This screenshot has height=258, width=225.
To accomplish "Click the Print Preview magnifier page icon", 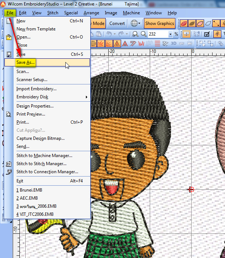I will (8, 114).
